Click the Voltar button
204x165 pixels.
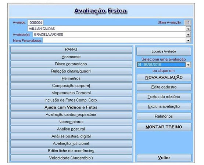click(x=164, y=158)
